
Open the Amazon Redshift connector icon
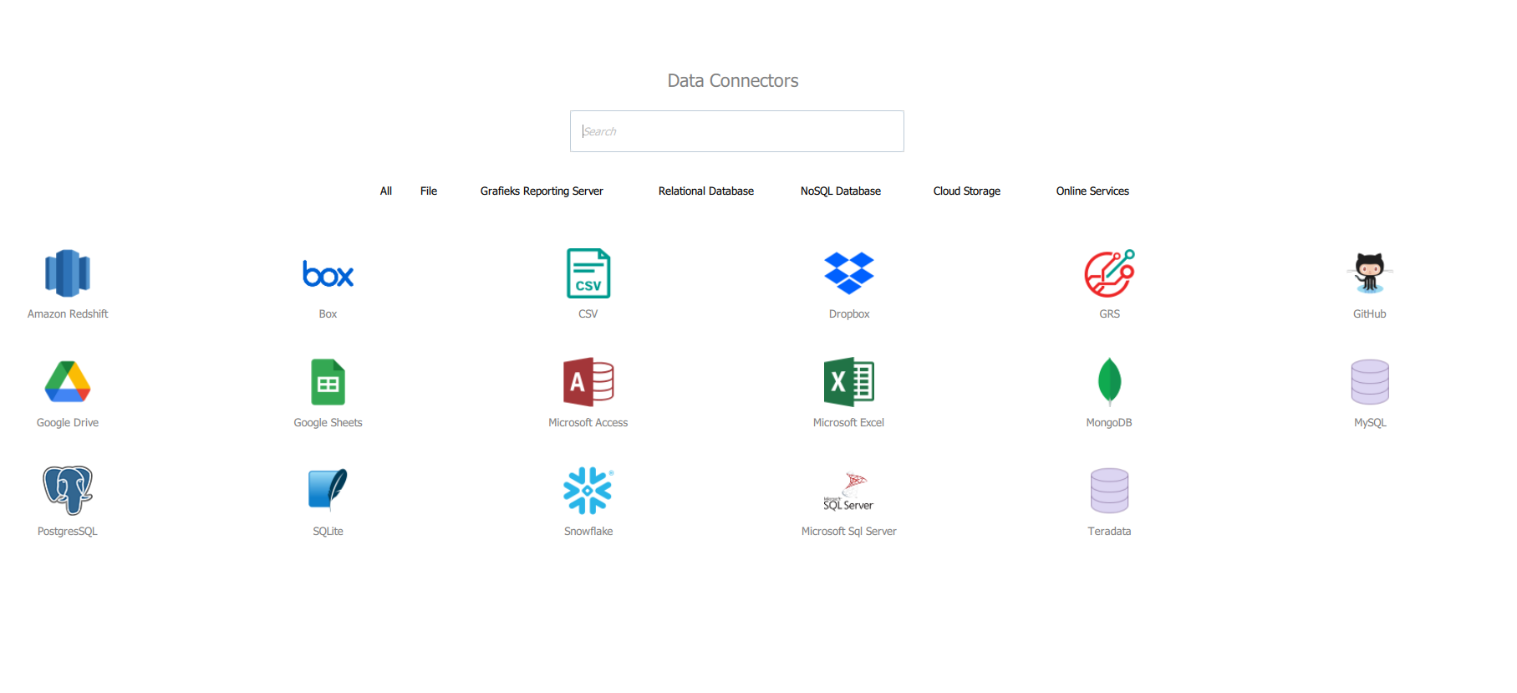[x=68, y=273]
